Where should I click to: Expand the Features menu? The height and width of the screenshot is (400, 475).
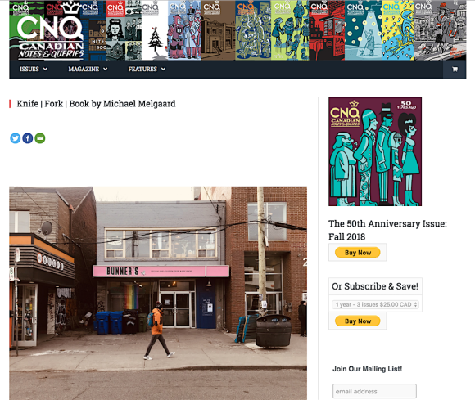147,70
